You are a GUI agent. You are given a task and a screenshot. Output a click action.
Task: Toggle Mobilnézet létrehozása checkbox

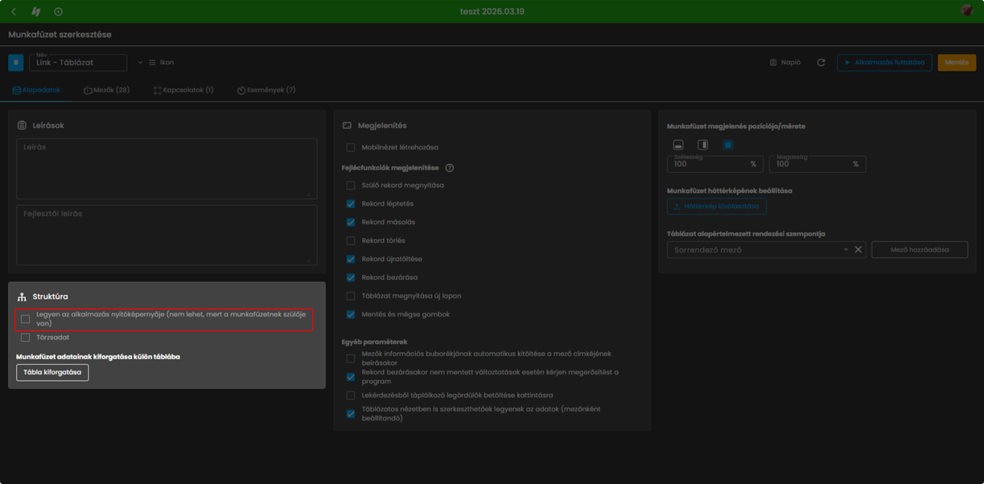pos(350,147)
